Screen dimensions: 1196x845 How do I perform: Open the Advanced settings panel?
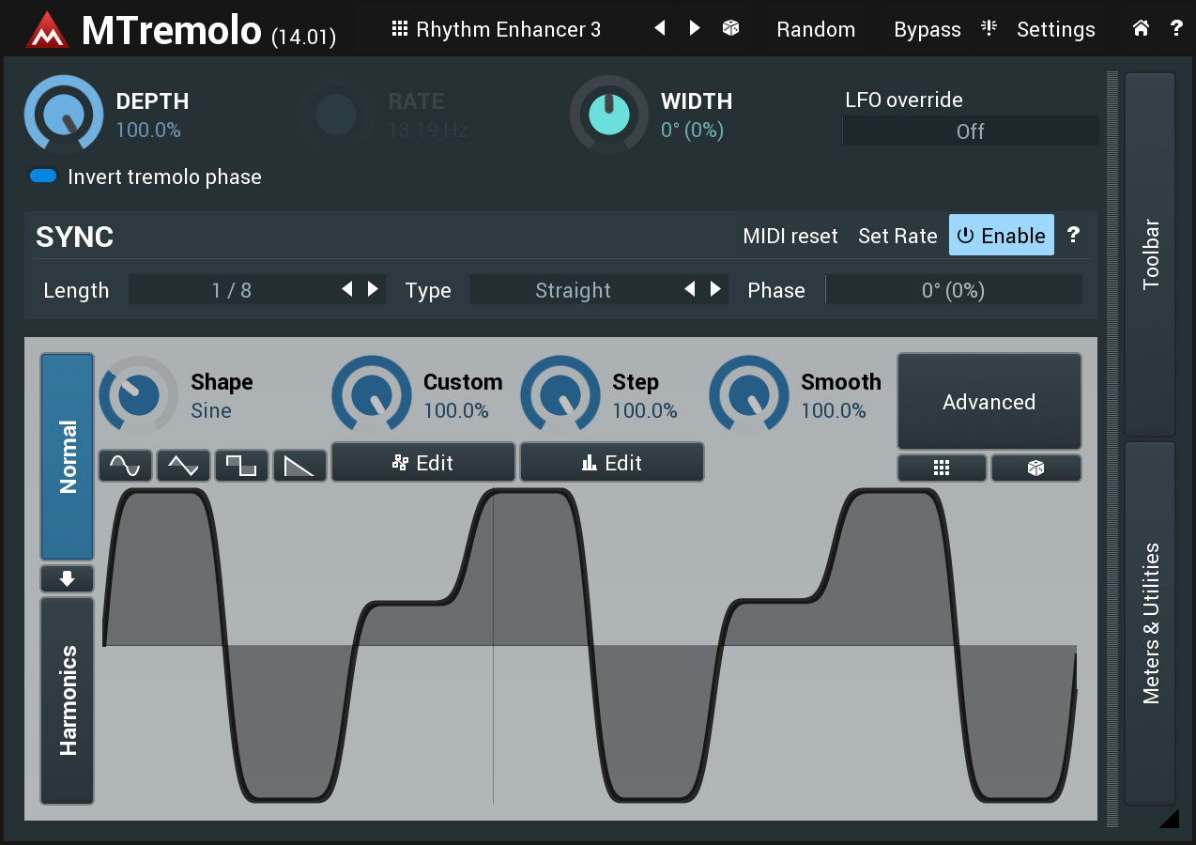989,401
